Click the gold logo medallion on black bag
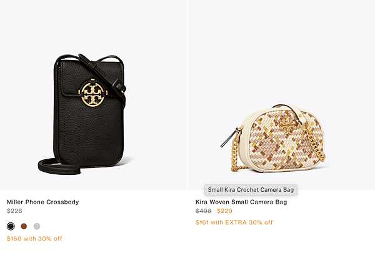375x253 pixels. [x=92, y=94]
